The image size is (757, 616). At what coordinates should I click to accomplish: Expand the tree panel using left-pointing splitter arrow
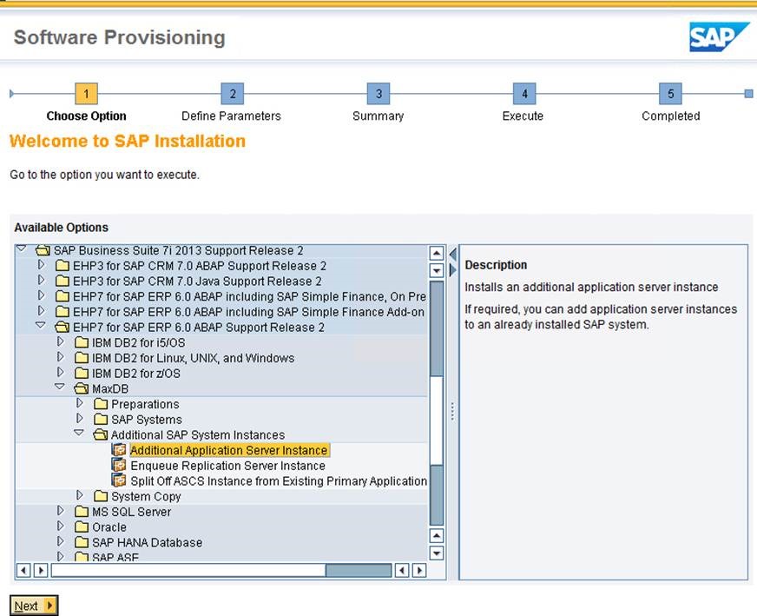[x=453, y=254]
